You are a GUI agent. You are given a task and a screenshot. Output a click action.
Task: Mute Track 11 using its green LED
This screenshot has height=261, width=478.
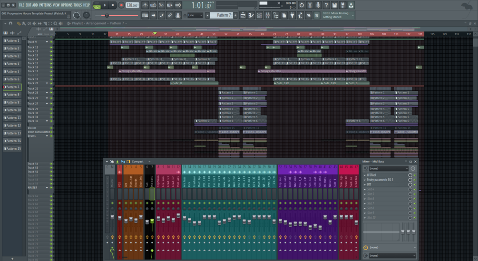click(51, 48)
